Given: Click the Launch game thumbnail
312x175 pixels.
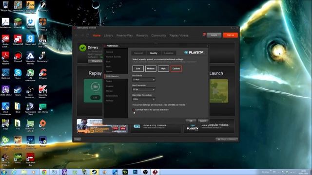Looking at the screenshot, I should click(219, 91).
